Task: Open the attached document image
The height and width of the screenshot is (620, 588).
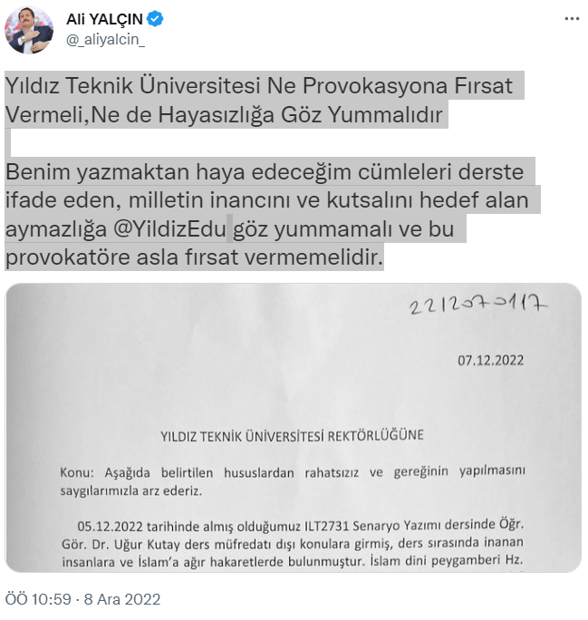Action: pos(294,428)
